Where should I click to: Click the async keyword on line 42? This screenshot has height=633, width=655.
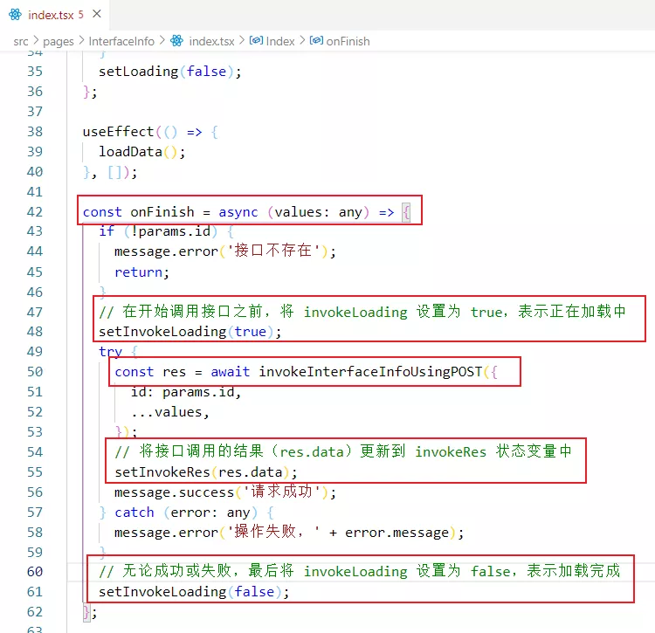pyautogui.click(x=238, y=212)
